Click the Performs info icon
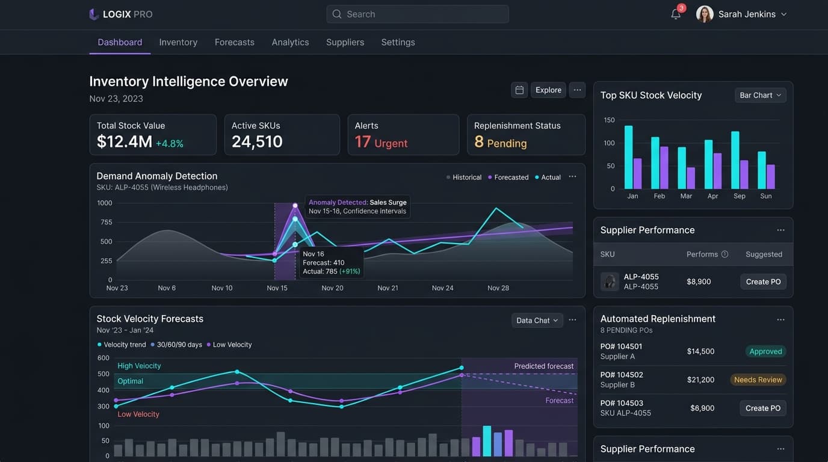The height and width of the screenshot is (462, 828). tap(724, 254)
